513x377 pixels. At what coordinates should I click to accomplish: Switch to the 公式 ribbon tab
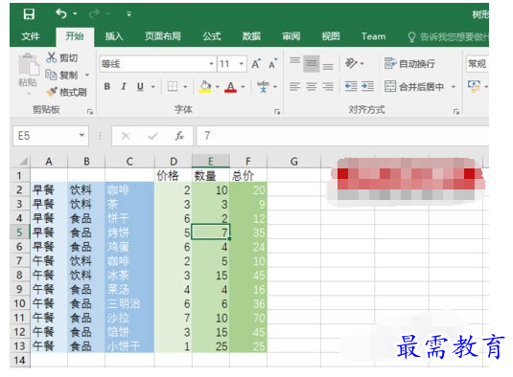pyautogui.click(x=212, y=36)
